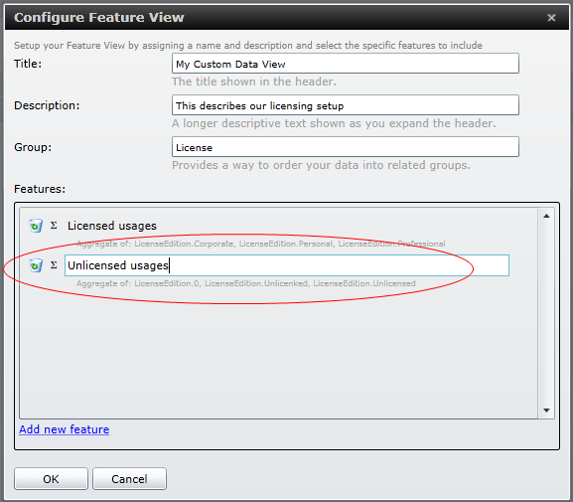573x502 pixels.
Task: Click the Unlicensed usages name textbox
Action: coord(287,265)
